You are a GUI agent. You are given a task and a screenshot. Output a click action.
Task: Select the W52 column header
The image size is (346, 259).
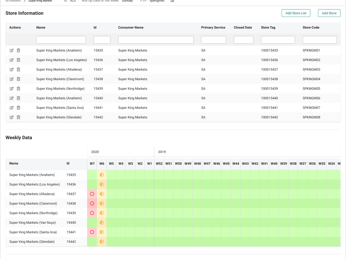click(x=159, y=164)
